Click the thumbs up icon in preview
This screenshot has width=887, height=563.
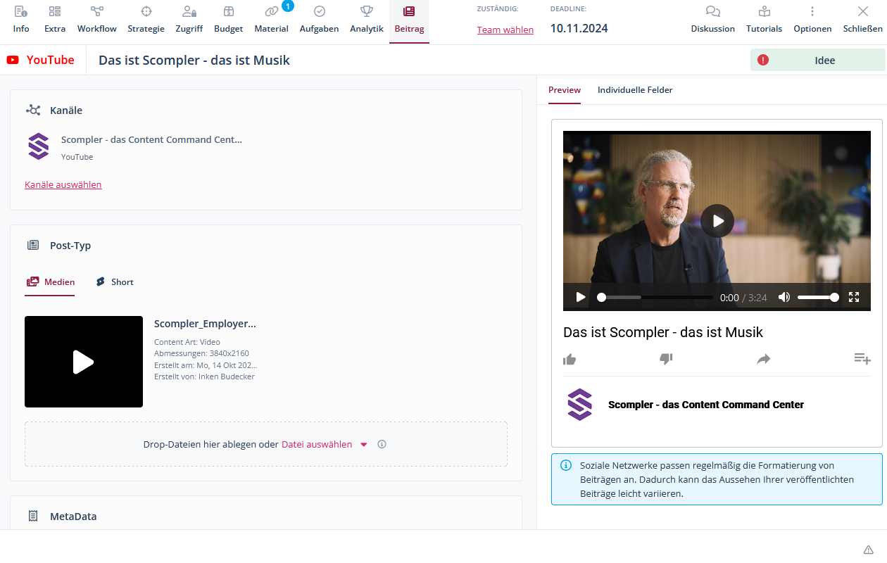570,360
